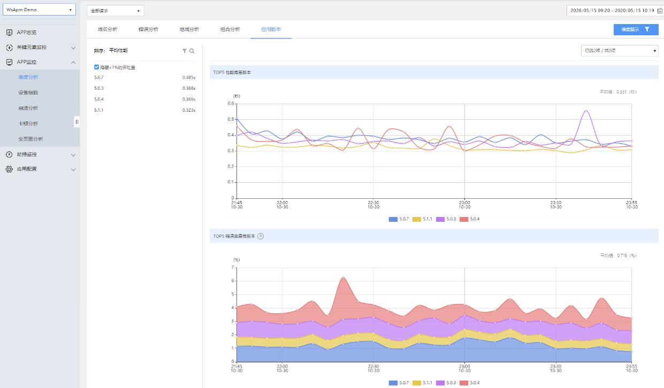The height and width of the screenshot is (388, 664).
Task: Collapse the APP监控 menu chevron
Action: point(73,62)
